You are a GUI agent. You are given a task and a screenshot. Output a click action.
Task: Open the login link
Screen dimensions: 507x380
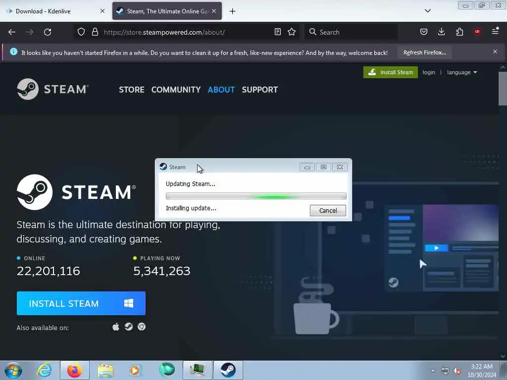[429, 72]
